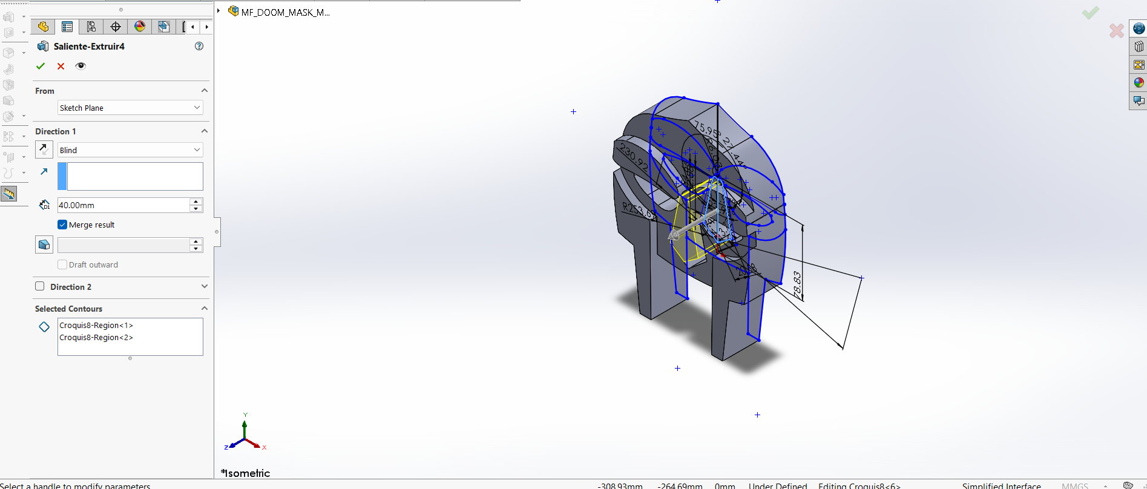Increase depth with the up spinner

pos(196,202)
